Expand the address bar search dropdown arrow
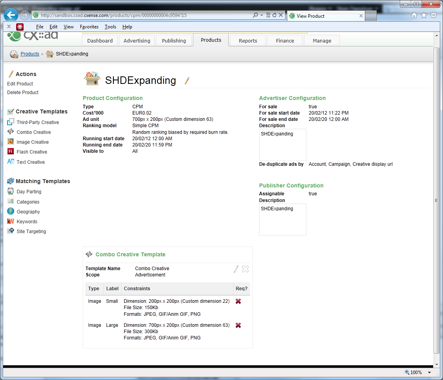443x380 pixels. pos(261,15)
